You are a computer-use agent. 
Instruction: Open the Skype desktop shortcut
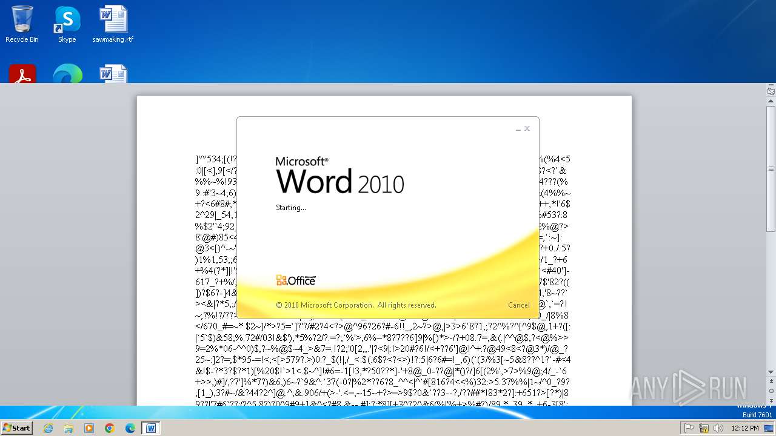[67, 24]
